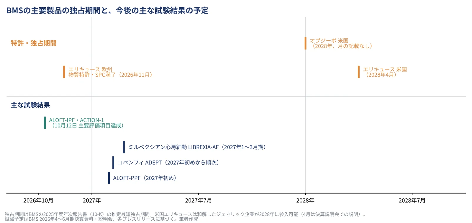Select the 主な試験結果 section heading
Image resolution: width=472 pixels, height=223 pixels.
[30, 105]
